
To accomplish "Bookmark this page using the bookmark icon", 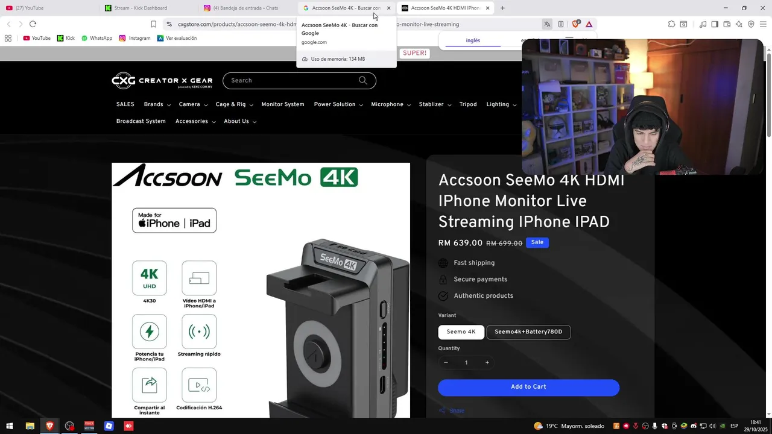I will (x=153, y=24).
